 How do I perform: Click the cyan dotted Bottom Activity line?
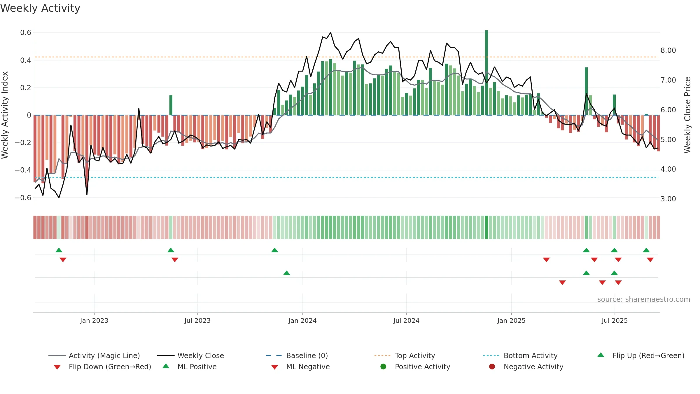click(x=346, y=177)
